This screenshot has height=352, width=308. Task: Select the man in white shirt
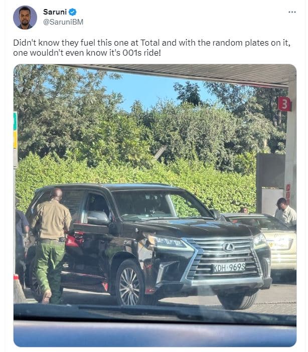click(x=285, y=211)
